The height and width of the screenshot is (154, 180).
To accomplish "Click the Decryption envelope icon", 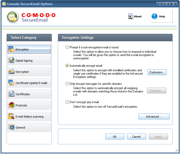I will 11,72.
